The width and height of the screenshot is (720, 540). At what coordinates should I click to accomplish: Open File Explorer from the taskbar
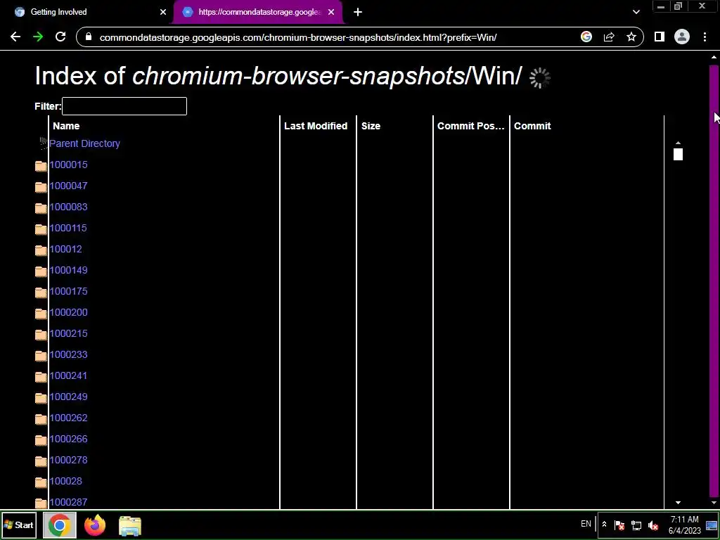[130, 526]
